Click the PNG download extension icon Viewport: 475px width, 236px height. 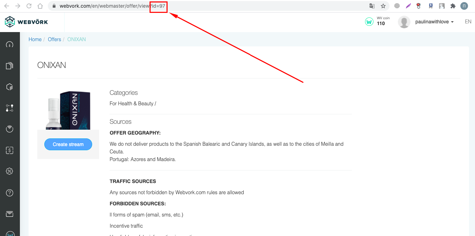[x=431, y=6]
